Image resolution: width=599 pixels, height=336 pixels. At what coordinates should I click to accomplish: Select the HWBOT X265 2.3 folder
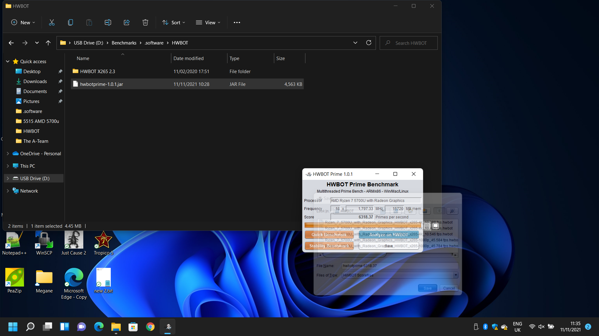tap(187, 72)
